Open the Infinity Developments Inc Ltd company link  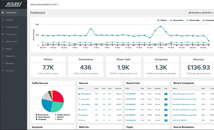click(184, 94)
